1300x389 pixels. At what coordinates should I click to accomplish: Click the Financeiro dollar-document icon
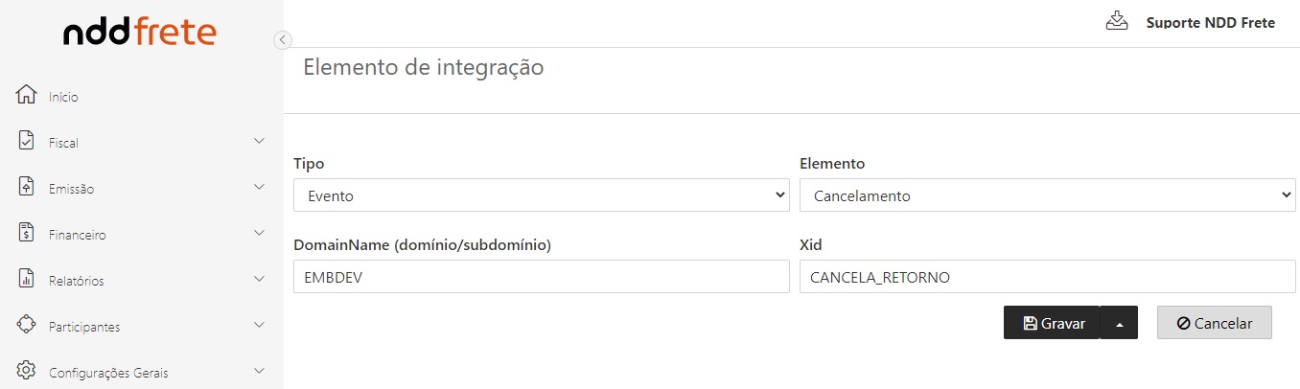pos(27,233)
